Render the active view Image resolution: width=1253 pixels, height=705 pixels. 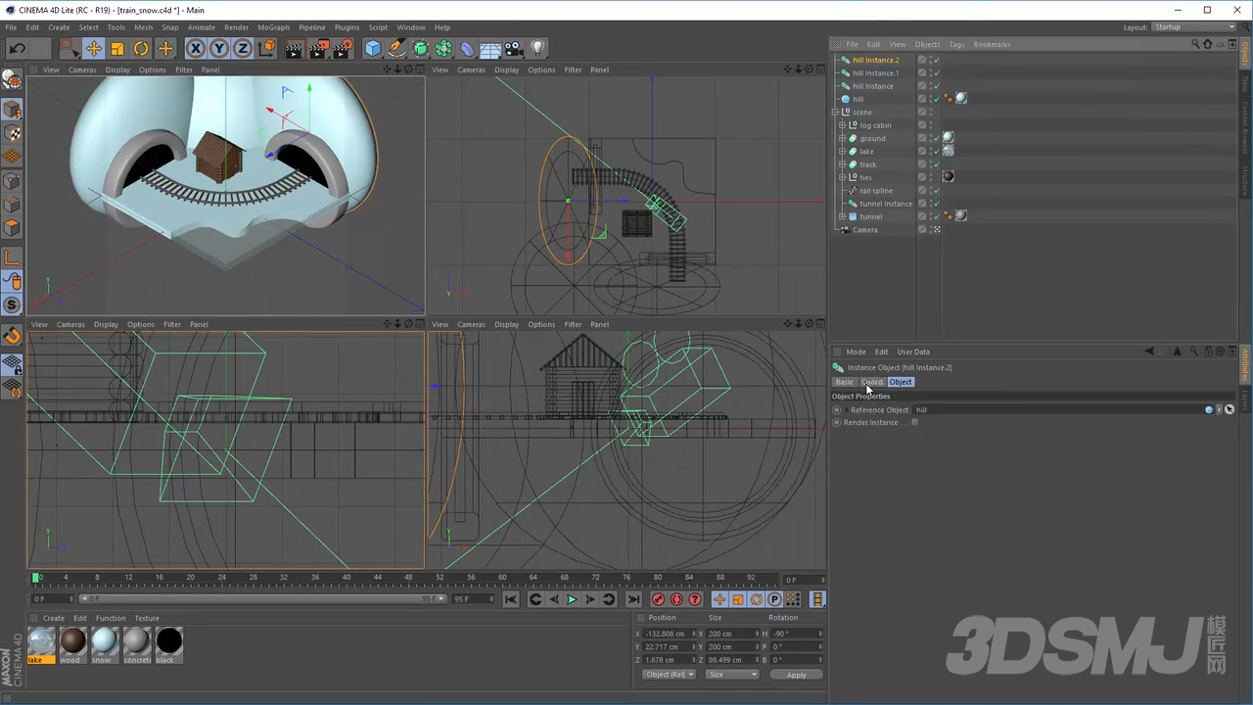(294, 48)
